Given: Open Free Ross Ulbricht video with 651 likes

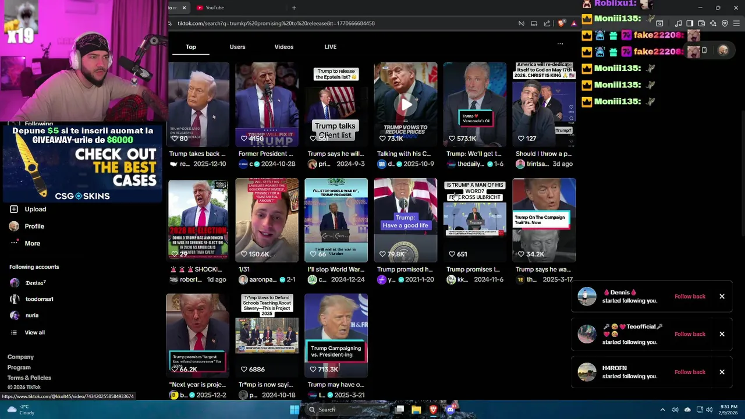Looking at the screenshot, I should (475, 220).
